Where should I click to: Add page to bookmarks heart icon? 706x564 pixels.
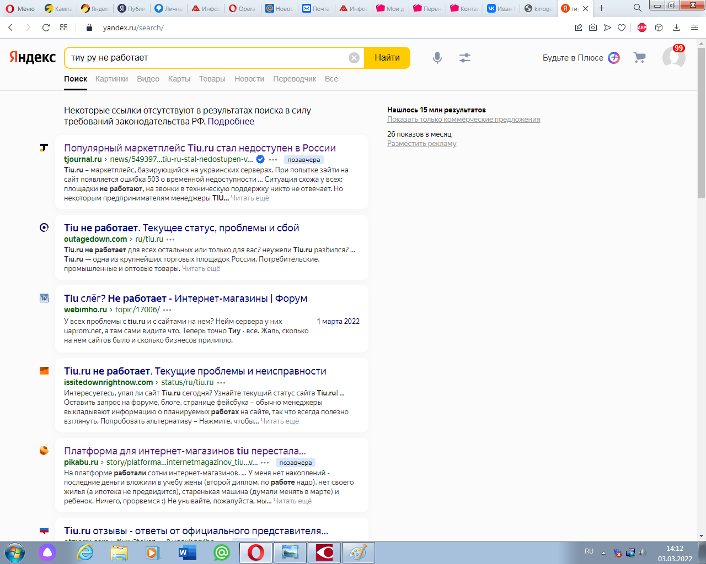point(622,28)
